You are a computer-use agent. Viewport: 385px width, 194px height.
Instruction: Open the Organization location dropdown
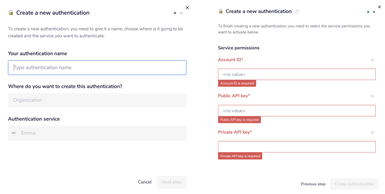click(x=97, y=100)
